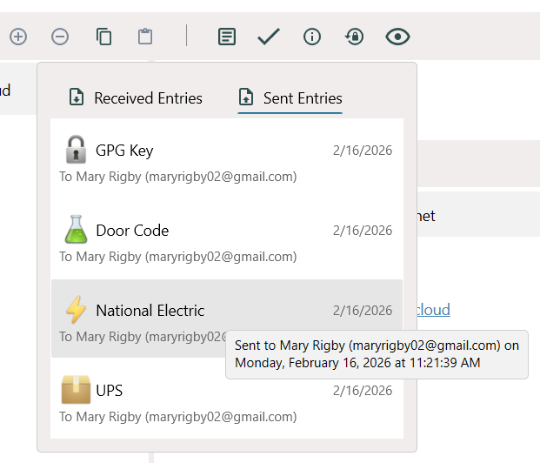Click the lock history toolbar icon
The width and height of the screenshot is (540, 463).
[355, 37]
